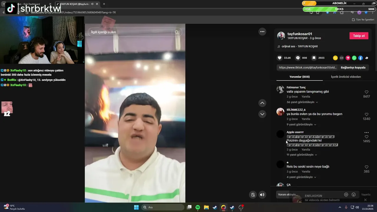The image size is (377, 212).
Task: Like Fatmanur Tunç's comment
Action: [366, 92]
